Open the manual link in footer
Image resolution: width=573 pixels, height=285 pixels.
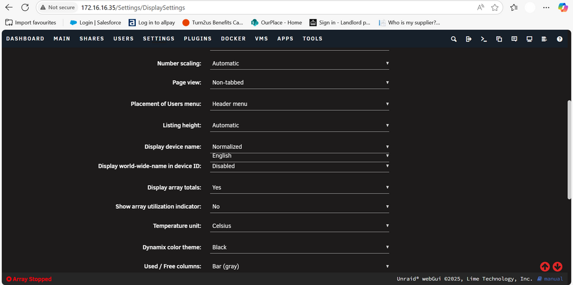550,279
